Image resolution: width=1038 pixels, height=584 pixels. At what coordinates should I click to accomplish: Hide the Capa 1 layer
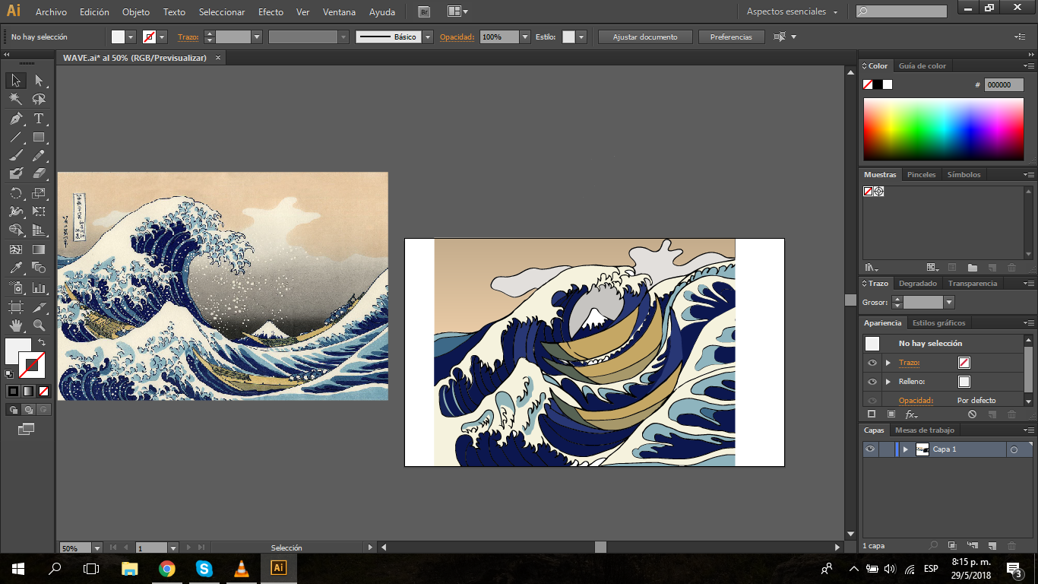tap(870, 449)
